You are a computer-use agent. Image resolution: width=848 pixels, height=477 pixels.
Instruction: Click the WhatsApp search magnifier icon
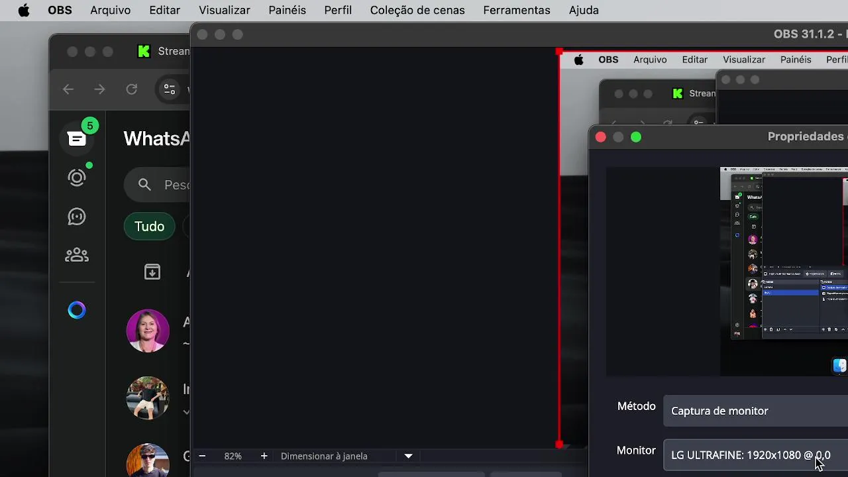click(144, 185)
